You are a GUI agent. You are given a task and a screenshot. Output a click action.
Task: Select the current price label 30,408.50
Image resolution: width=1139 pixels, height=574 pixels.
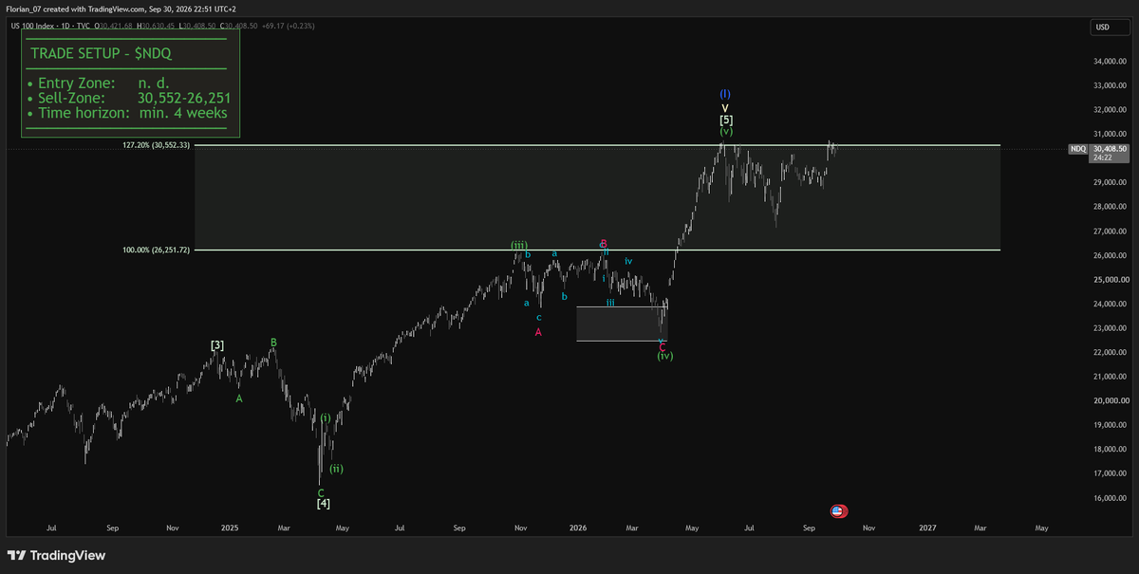1110,149
